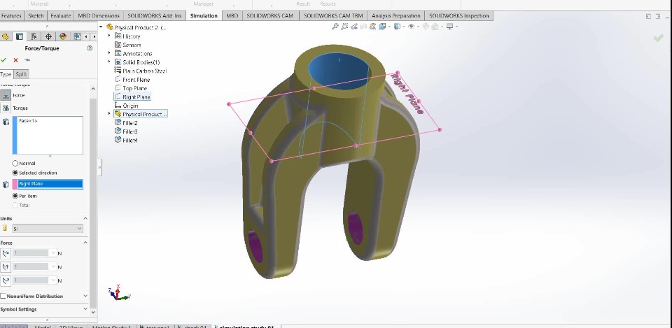Open the ConfigurationManager tab icon
The image size is (672, 328).
point(34,37)
